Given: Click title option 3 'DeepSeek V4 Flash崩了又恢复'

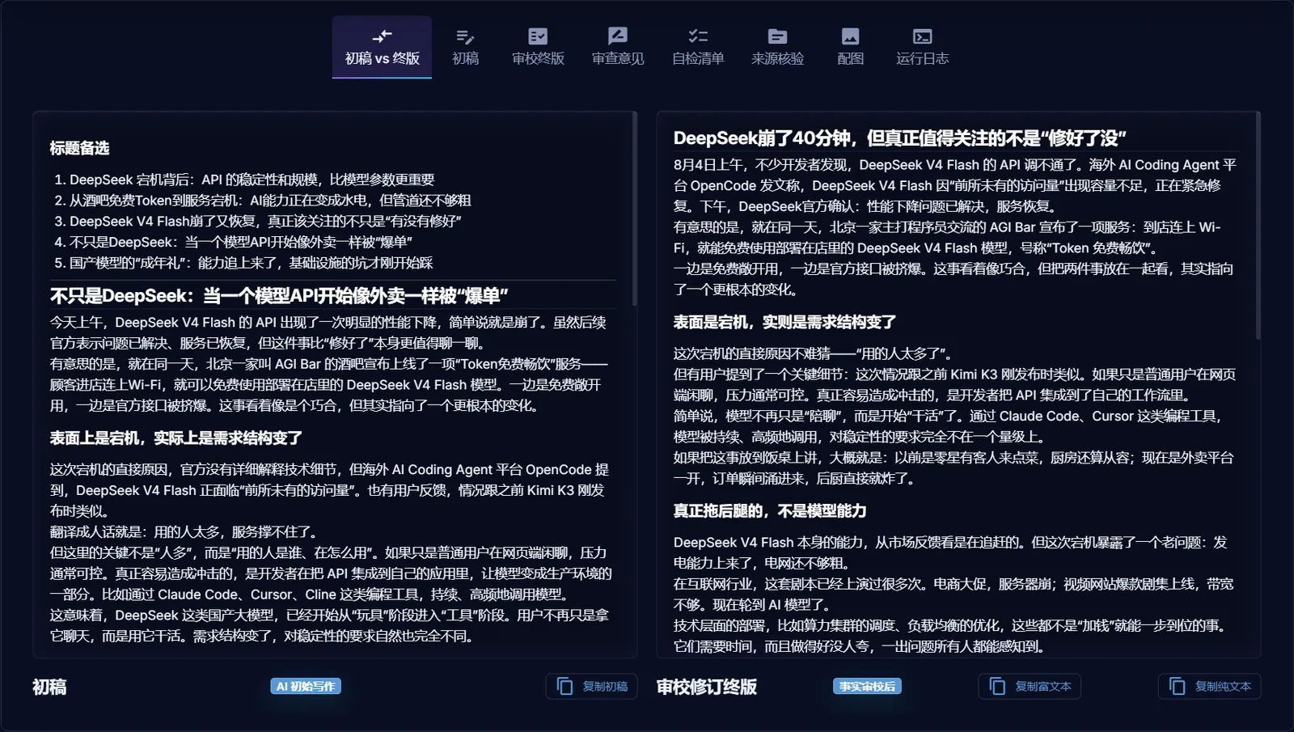Looking at the screenshot, I should [x=265, y=222].
